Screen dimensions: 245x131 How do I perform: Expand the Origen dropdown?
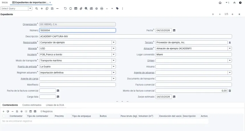click(x=230, y=60)
